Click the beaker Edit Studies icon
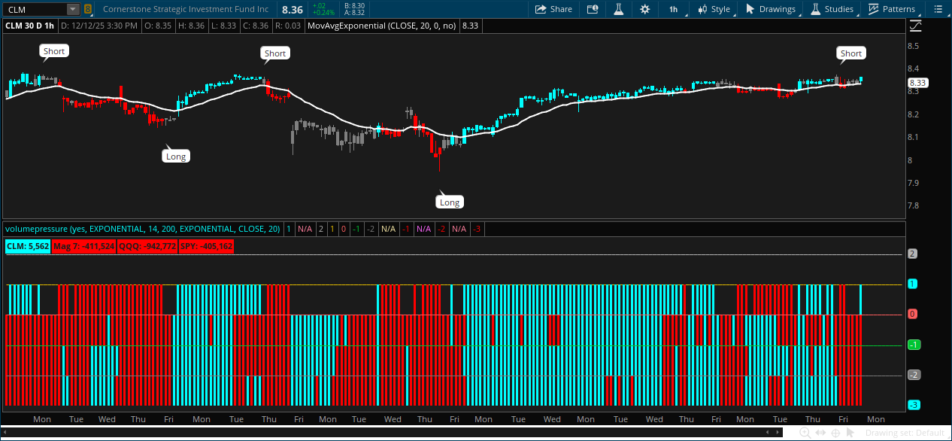Viewport: 952px width, 441px height. (x=619, y=9)
